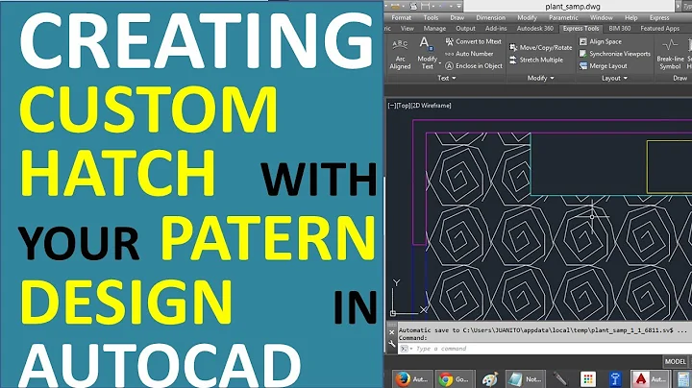Image resolution: width=692 pixels, height=388 pixels.
Task: Select the Break-line Symbol tool
Action: pyautogui.click(x=670, y=55)
